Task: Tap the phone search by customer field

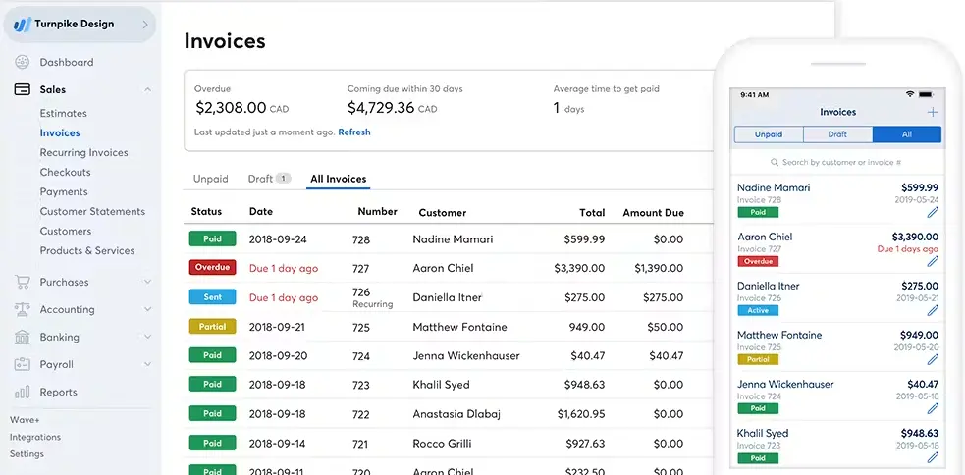Action: coord(837,163)
